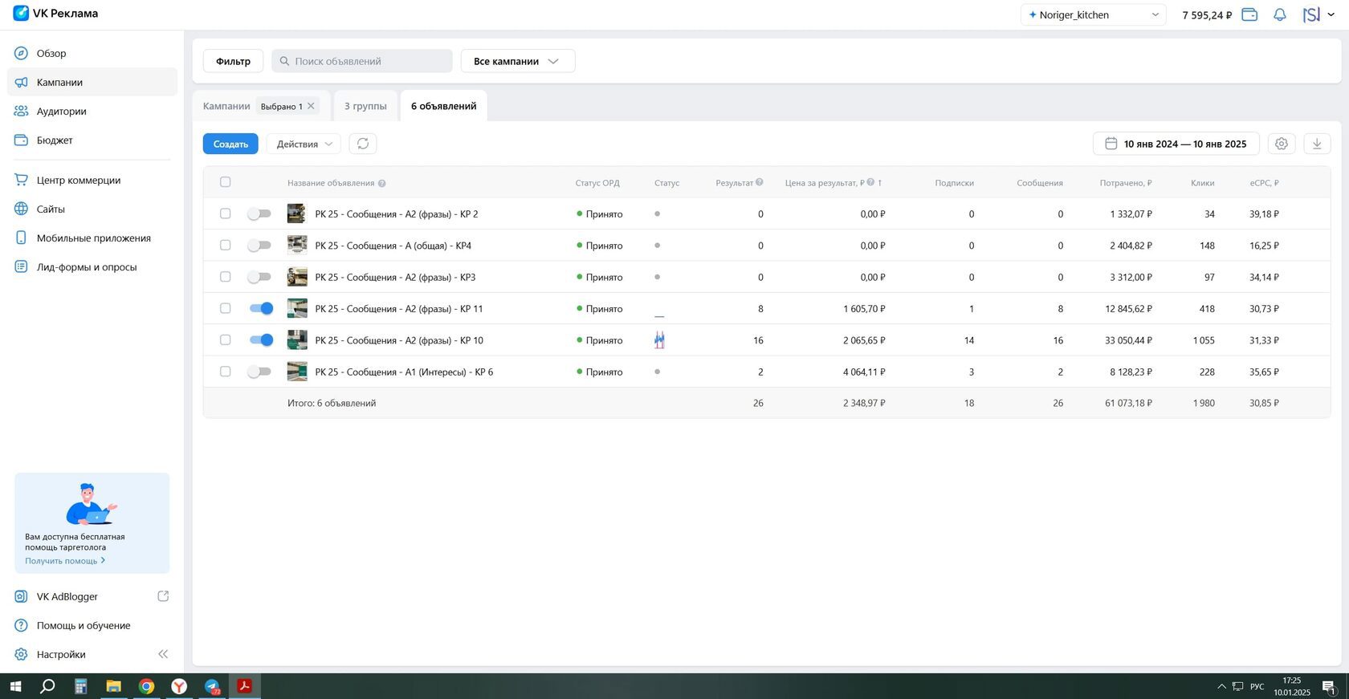Open table column settings gear icon
The width and height of the screenshot is (1349, 699).
[1281, 144]
